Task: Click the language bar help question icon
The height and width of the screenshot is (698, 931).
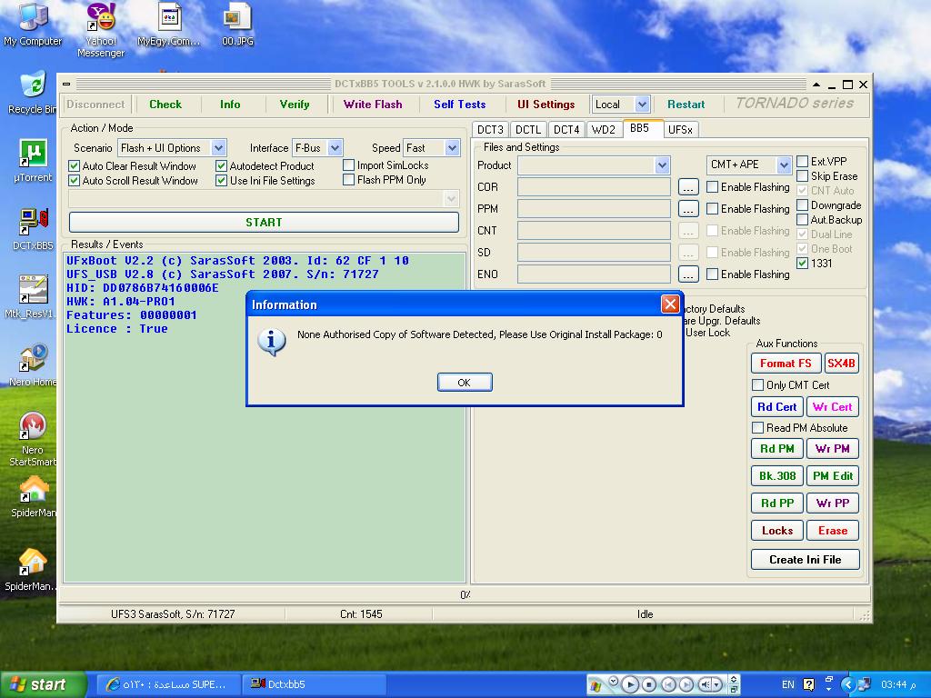Action: [808, 684]
